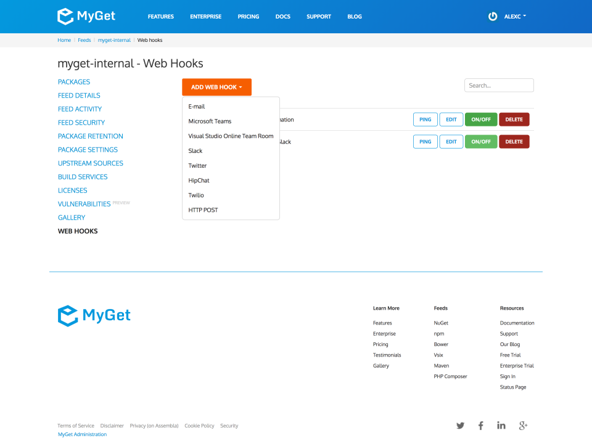Click the LinkedIn icon in the footer
Viewport: 592px width, 446px height.
click(501, 425)
